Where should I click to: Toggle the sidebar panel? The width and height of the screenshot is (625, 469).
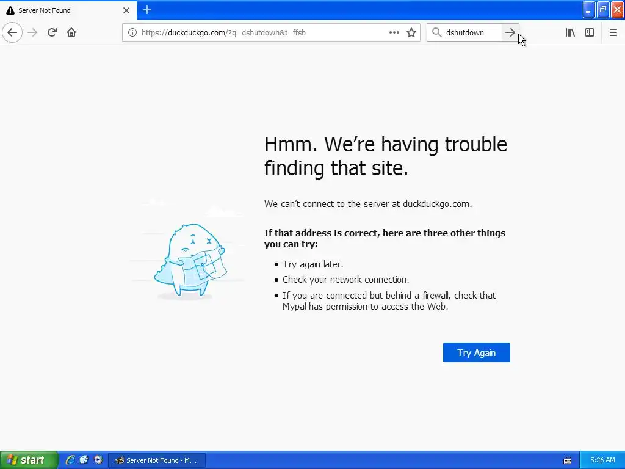pos(590,32)
